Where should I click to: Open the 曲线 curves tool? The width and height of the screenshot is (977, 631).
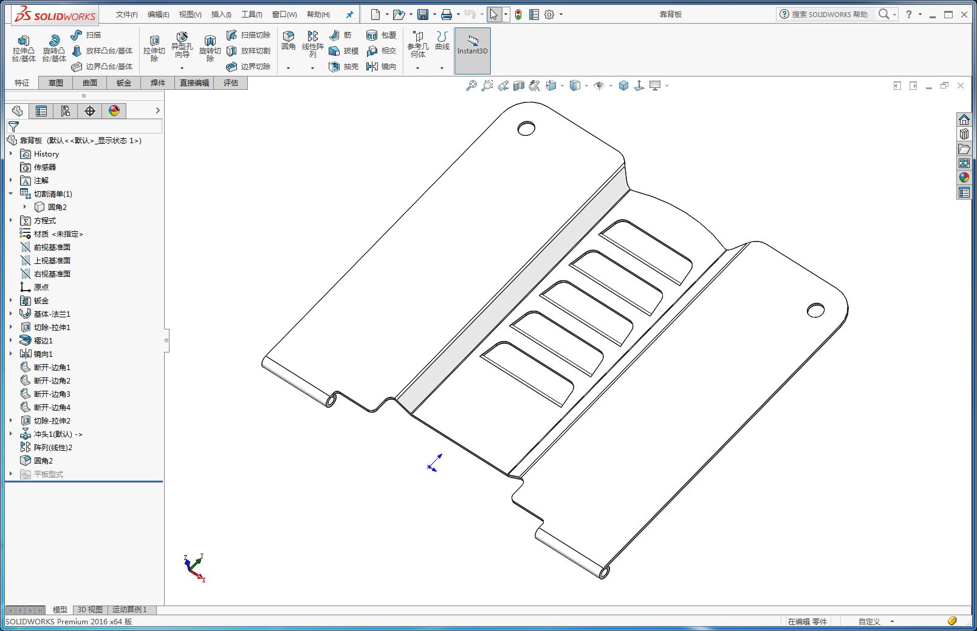click(442, 41)
